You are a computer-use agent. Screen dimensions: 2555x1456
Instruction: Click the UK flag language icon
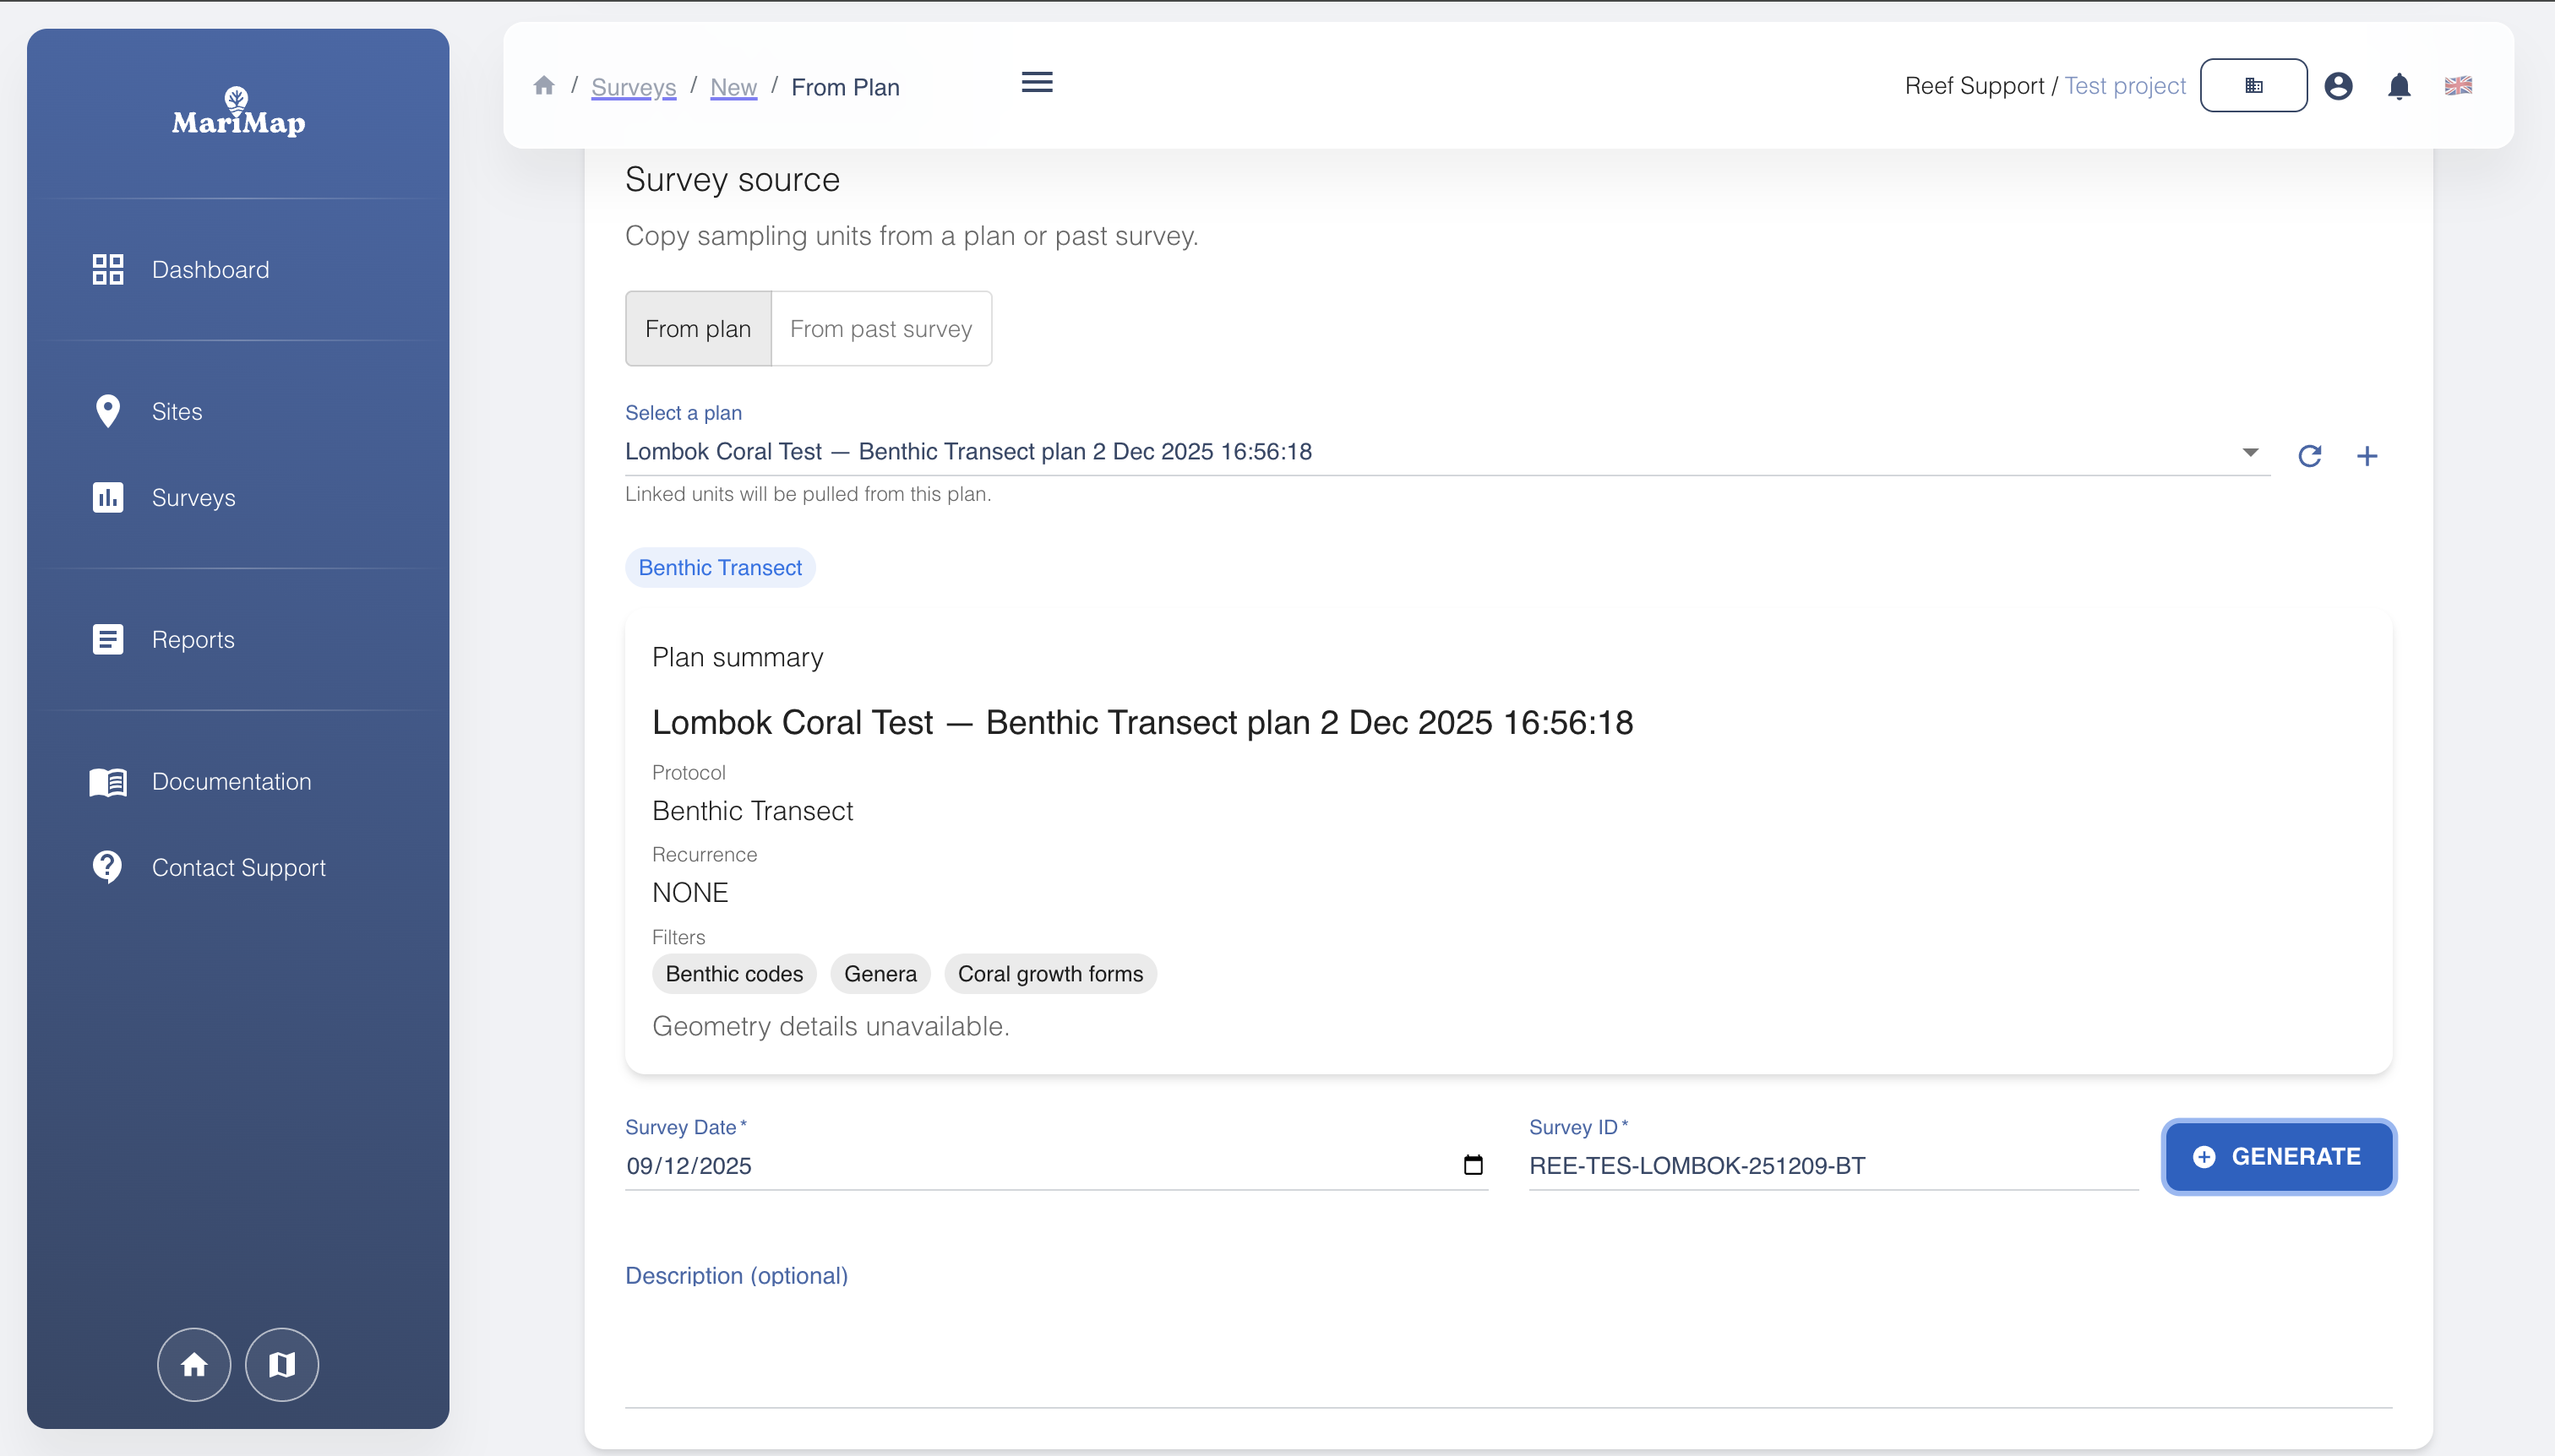(2458, 86)
